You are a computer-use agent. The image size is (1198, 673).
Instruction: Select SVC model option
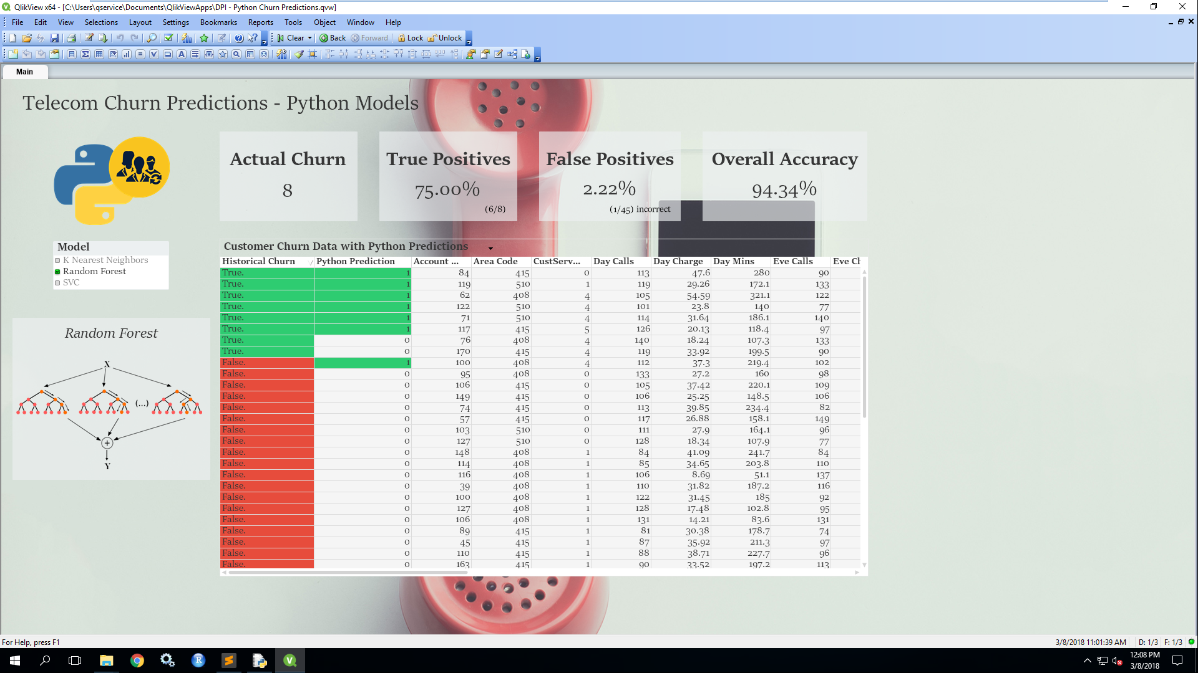pyautogui.click(x=71, y=282)
